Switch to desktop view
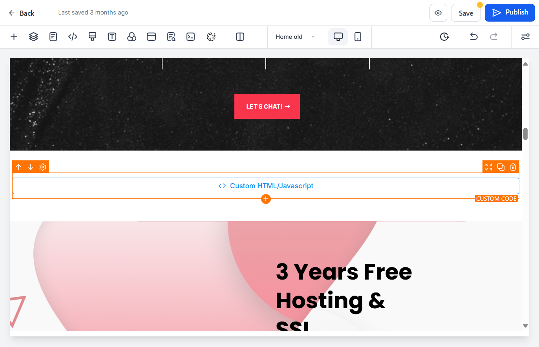Viewport: 539px width, 347px height. pyautogui.click(x=338, y=37)
